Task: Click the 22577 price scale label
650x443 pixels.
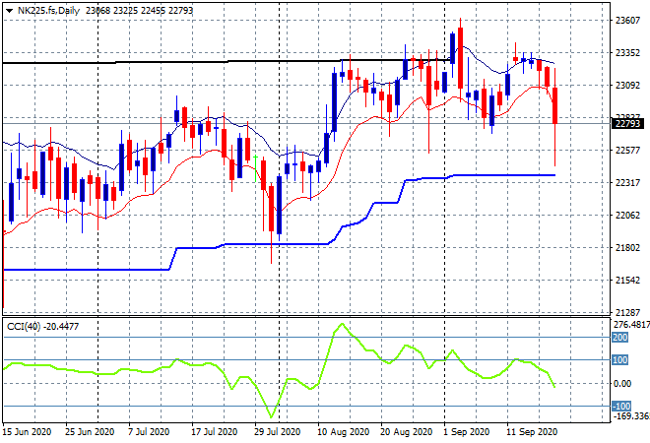Action: coord(627,150)
